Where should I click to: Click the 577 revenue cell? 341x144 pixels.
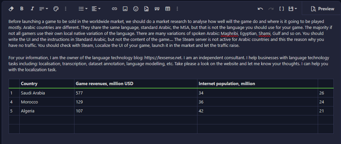pos(136,93)
